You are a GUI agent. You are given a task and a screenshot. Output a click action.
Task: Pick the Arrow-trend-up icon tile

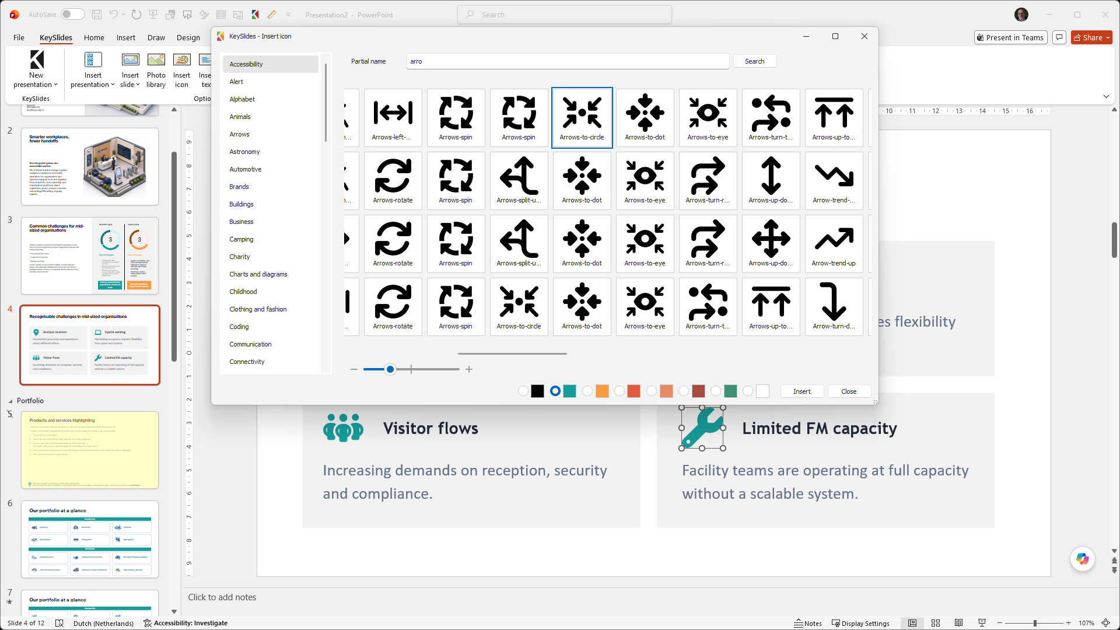(834, 244)
